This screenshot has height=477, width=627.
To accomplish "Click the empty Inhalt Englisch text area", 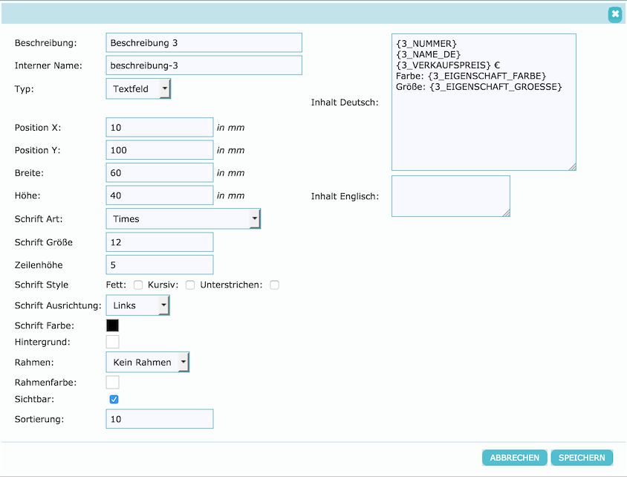I will [x=450, y=196].
